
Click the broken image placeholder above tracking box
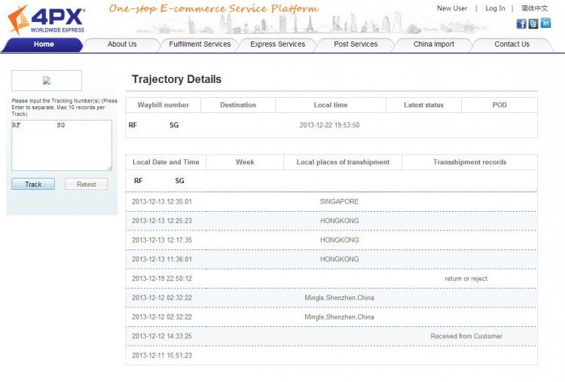pos(47,81)
